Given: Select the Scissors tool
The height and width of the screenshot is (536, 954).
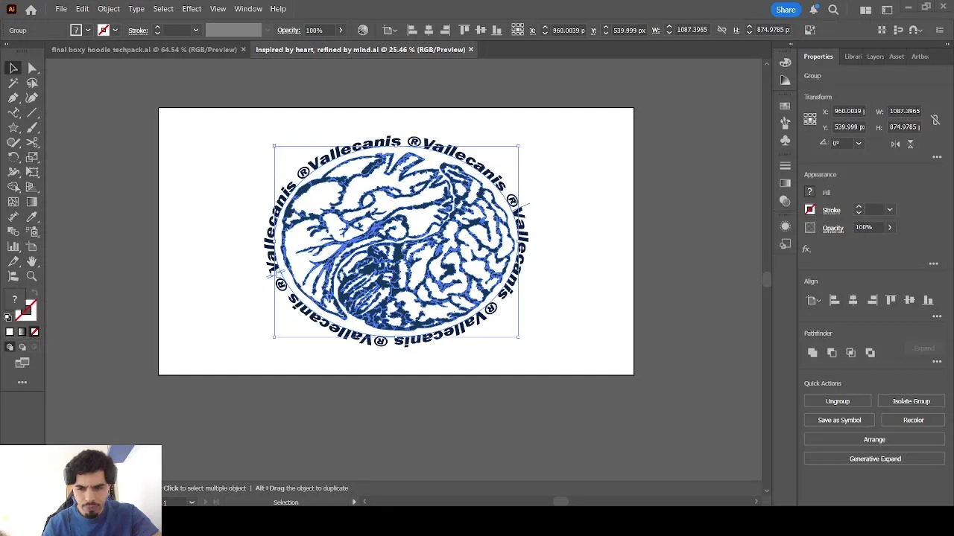Looking at the screenshot, I should (32, 142).
